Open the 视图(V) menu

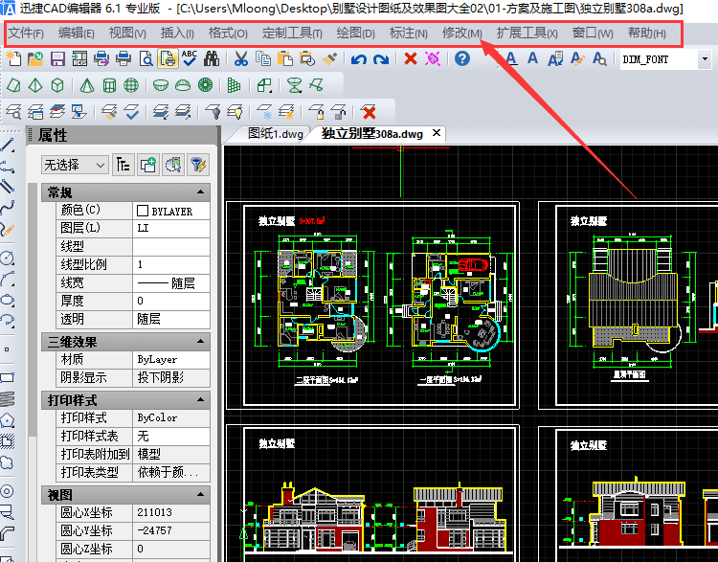click(x=127, y=33)
